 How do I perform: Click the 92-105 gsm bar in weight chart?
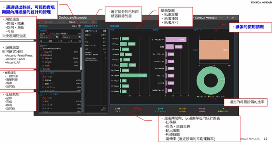point(124,65)
